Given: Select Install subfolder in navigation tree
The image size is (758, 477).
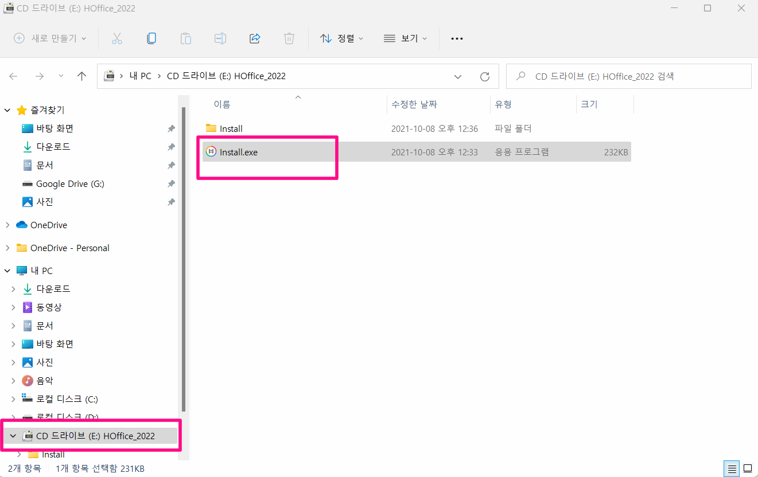Looking at the screenshot, I should (53, 455).
